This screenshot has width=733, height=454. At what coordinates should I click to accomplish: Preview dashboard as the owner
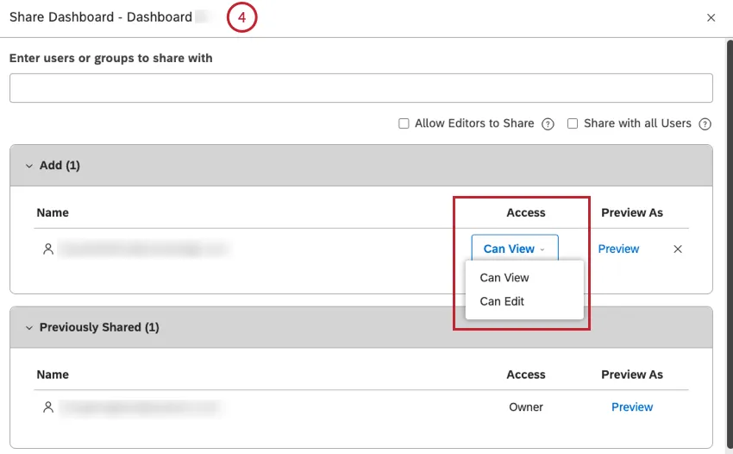click(632, 407)
